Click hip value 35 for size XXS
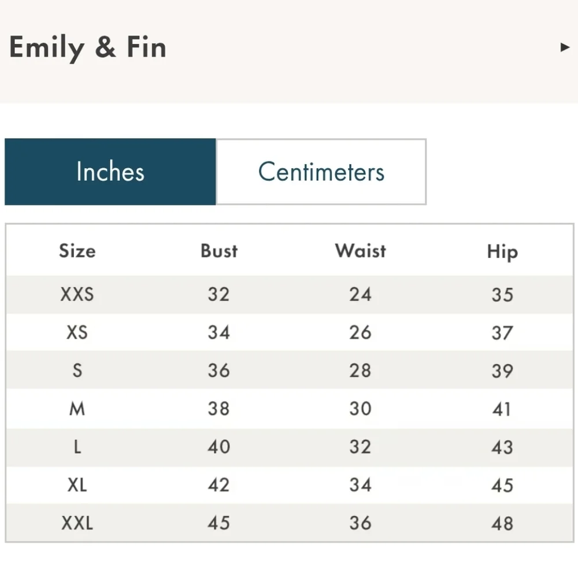The height and width of the screenshot is (578, 578). click(502, 295)
